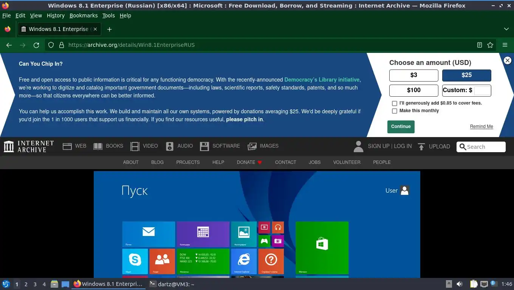Viewport: 514px width, 290px height.
Task: Select the $100 donation amount
Action: tap(414, 90)
